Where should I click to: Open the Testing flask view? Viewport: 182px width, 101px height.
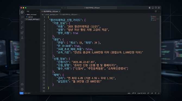pos(22,38)
